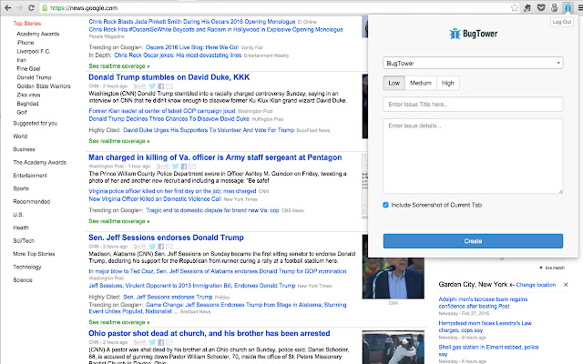Open Former Klan leader at center of GOP joust link
The image size is (583, 364).
click(x=162, y=111)
